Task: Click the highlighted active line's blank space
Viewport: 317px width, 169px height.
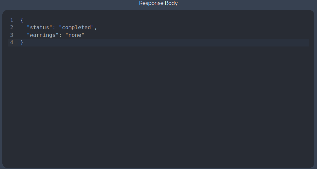Action: (167, 42)
